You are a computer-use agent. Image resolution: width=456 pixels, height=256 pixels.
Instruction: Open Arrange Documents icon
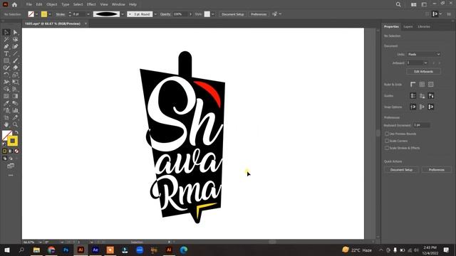point(413,4)
